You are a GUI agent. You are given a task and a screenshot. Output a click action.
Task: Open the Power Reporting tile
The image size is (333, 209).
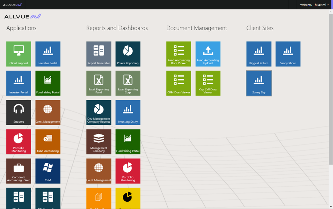[x=128, y=54]
